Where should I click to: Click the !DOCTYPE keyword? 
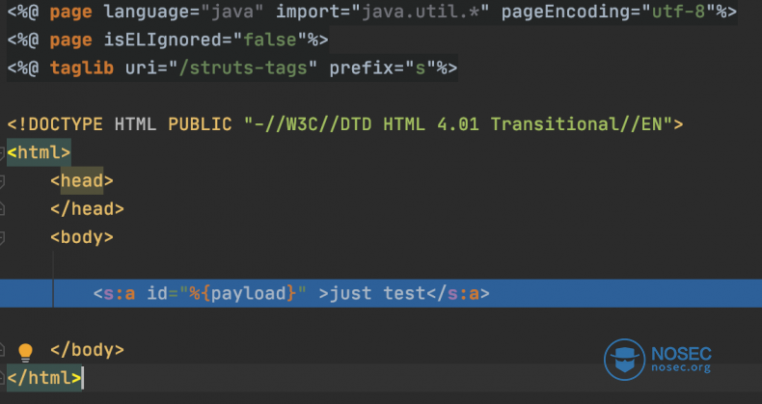[60, 124]
